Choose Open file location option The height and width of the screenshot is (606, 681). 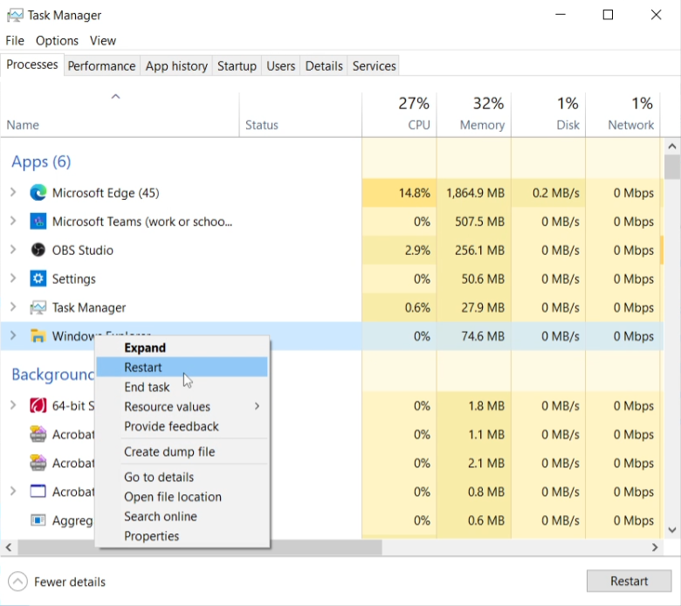182,497
